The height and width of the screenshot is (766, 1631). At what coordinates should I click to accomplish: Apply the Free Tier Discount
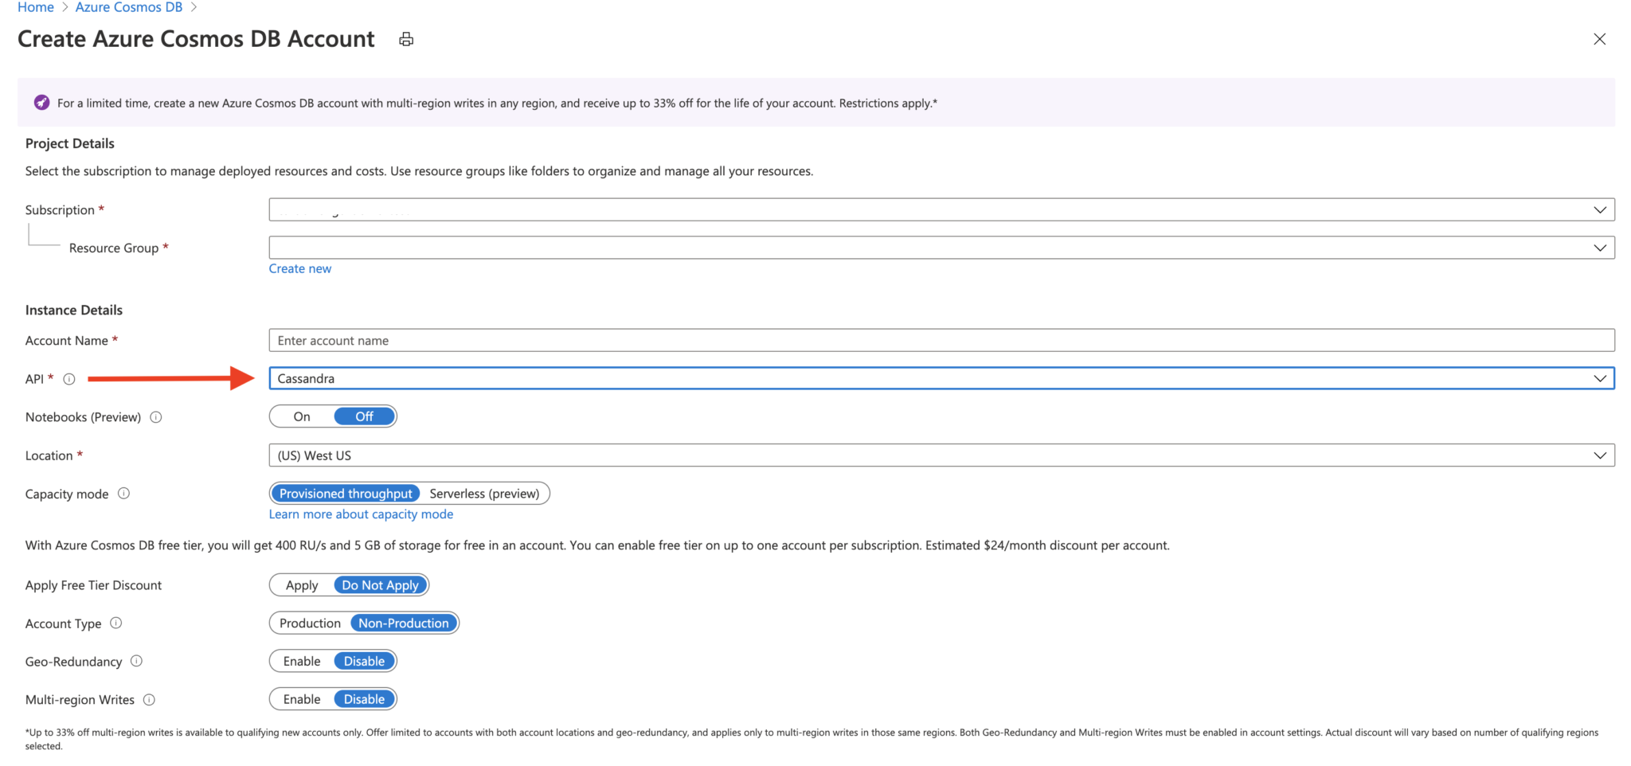[302, 585]
